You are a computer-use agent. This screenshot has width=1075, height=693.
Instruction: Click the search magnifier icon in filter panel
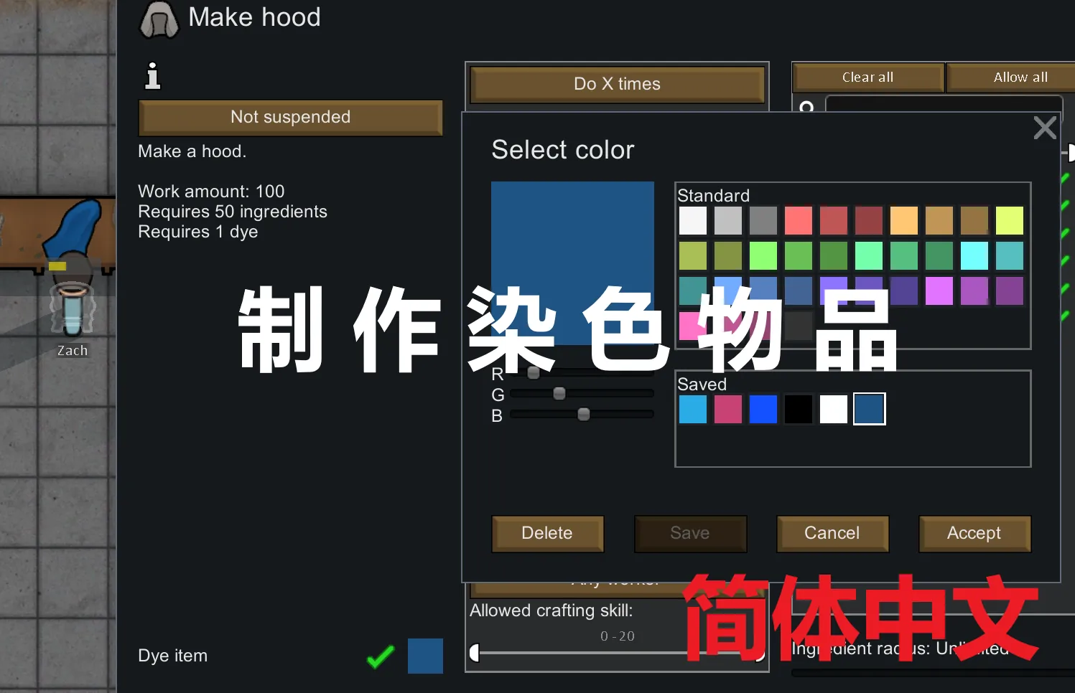click(x=807, y=107)
